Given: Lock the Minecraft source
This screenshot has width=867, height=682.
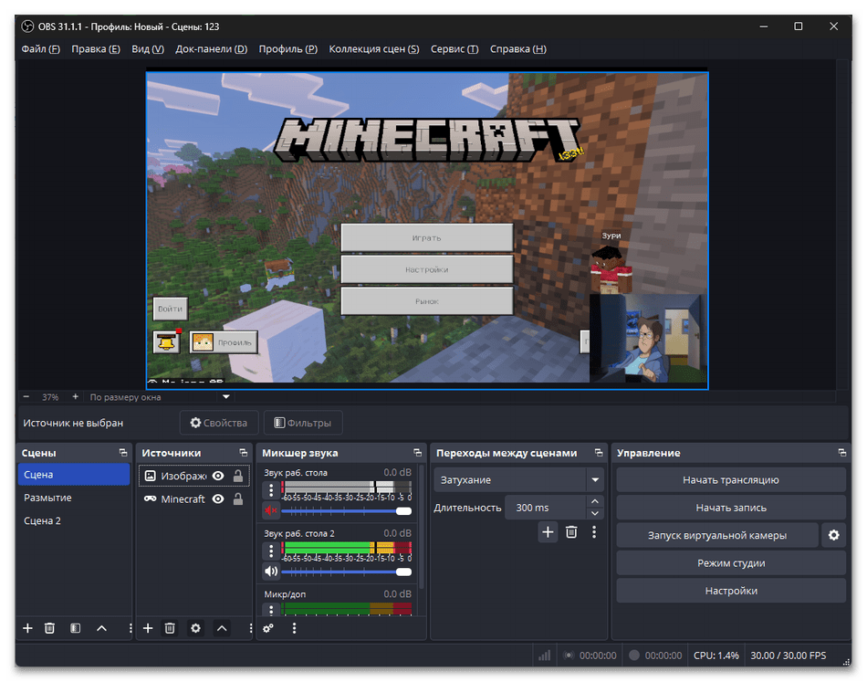Looking at the screenshot, I should tap(238, 498).
